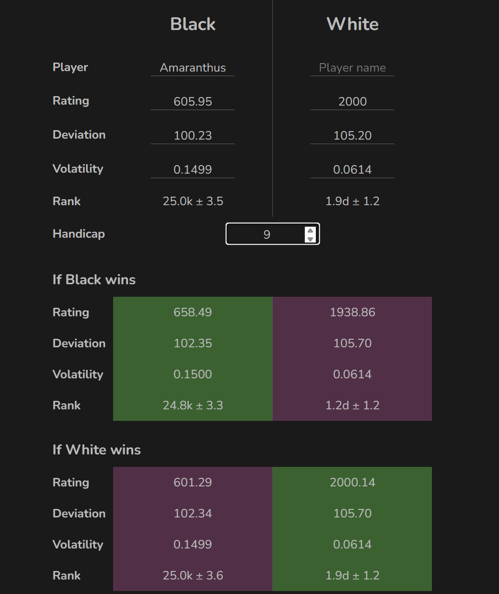Click the "If Black wins" heading
Viewport: 499px width, 594px height.
tap(94, 280)
